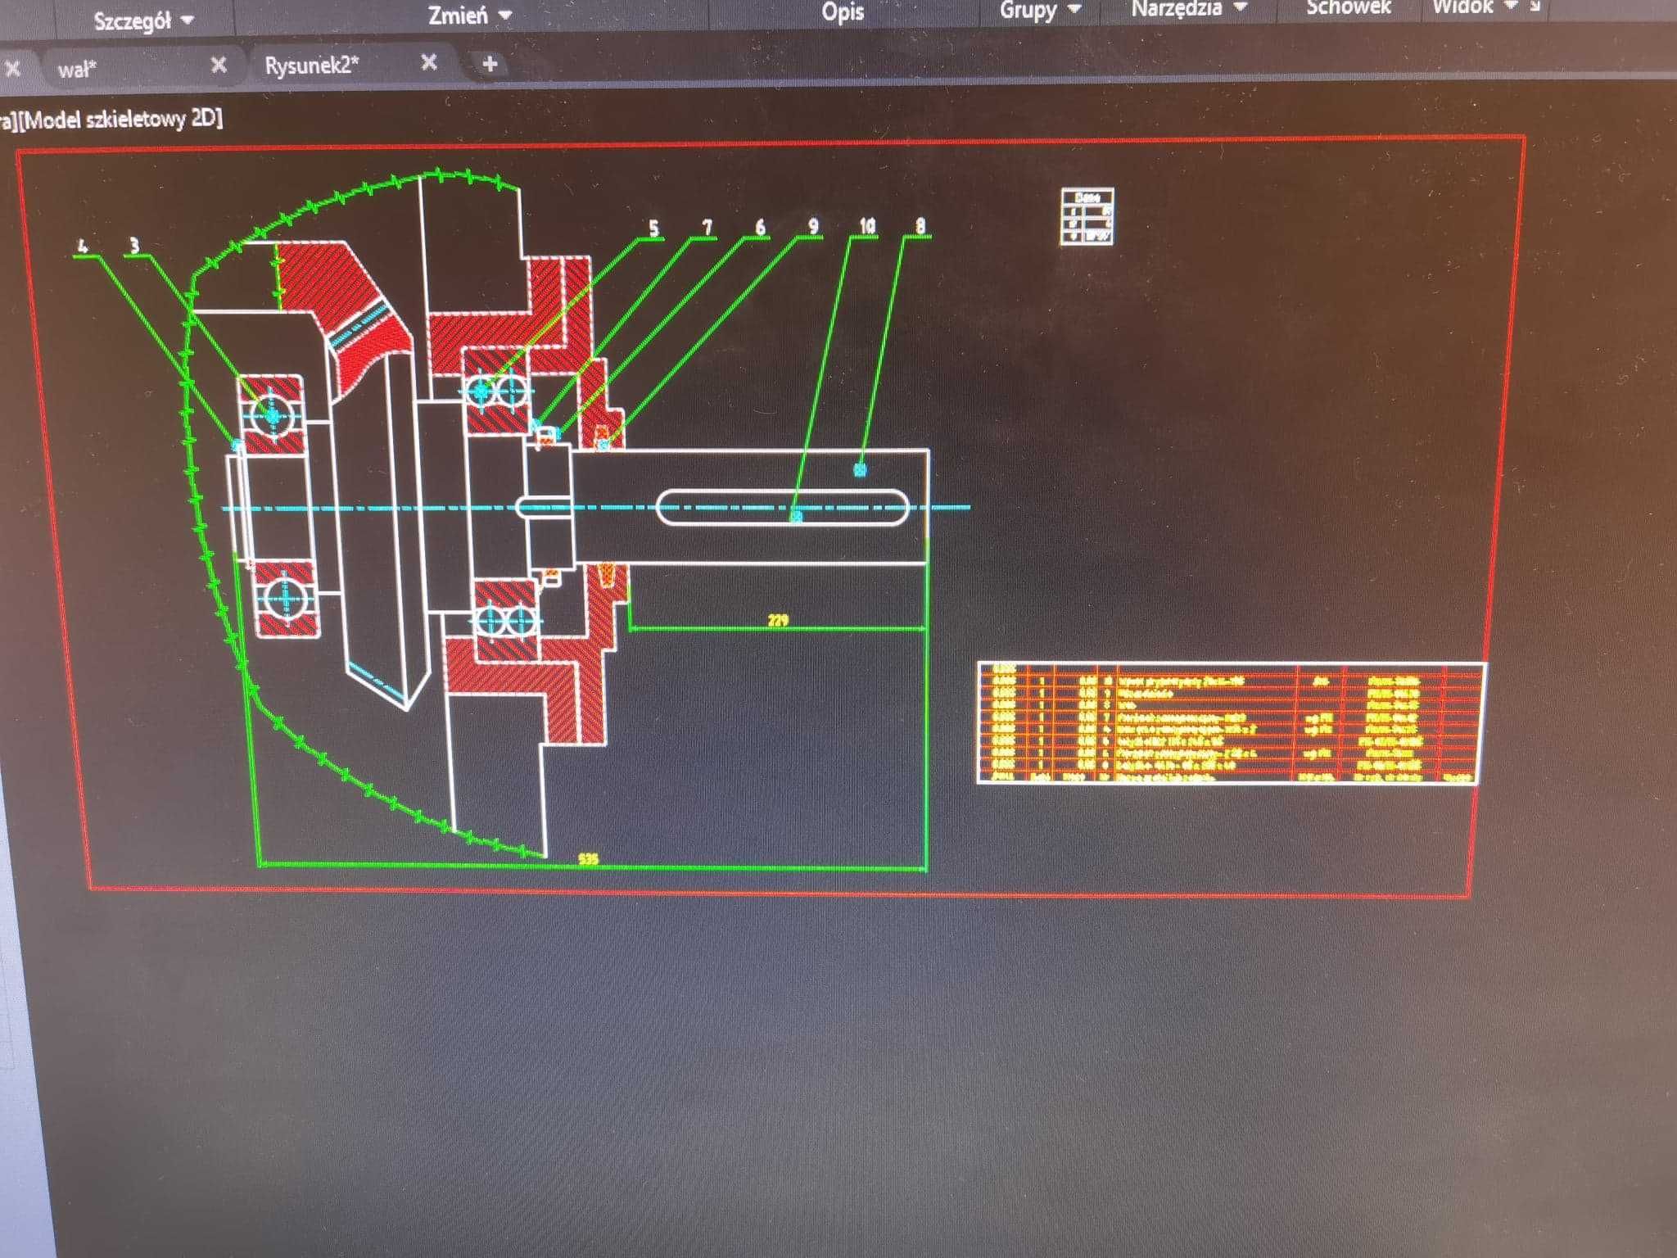1677x1258 pixels.
Task: Open a new drawing with plus tab
Action: click(490, 63)
